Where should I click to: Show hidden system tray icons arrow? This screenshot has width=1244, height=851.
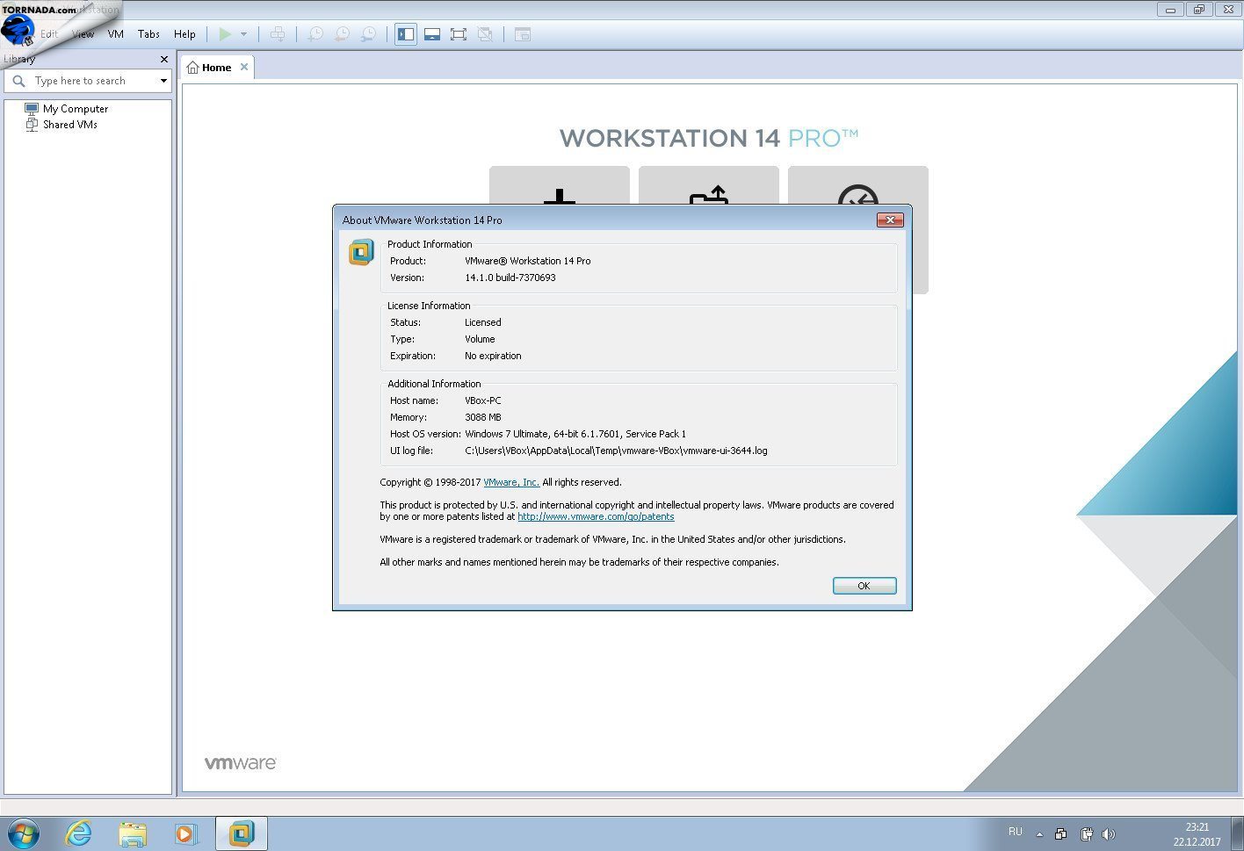(1039, 834)
